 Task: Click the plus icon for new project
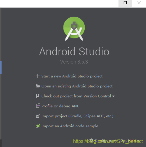38,76
